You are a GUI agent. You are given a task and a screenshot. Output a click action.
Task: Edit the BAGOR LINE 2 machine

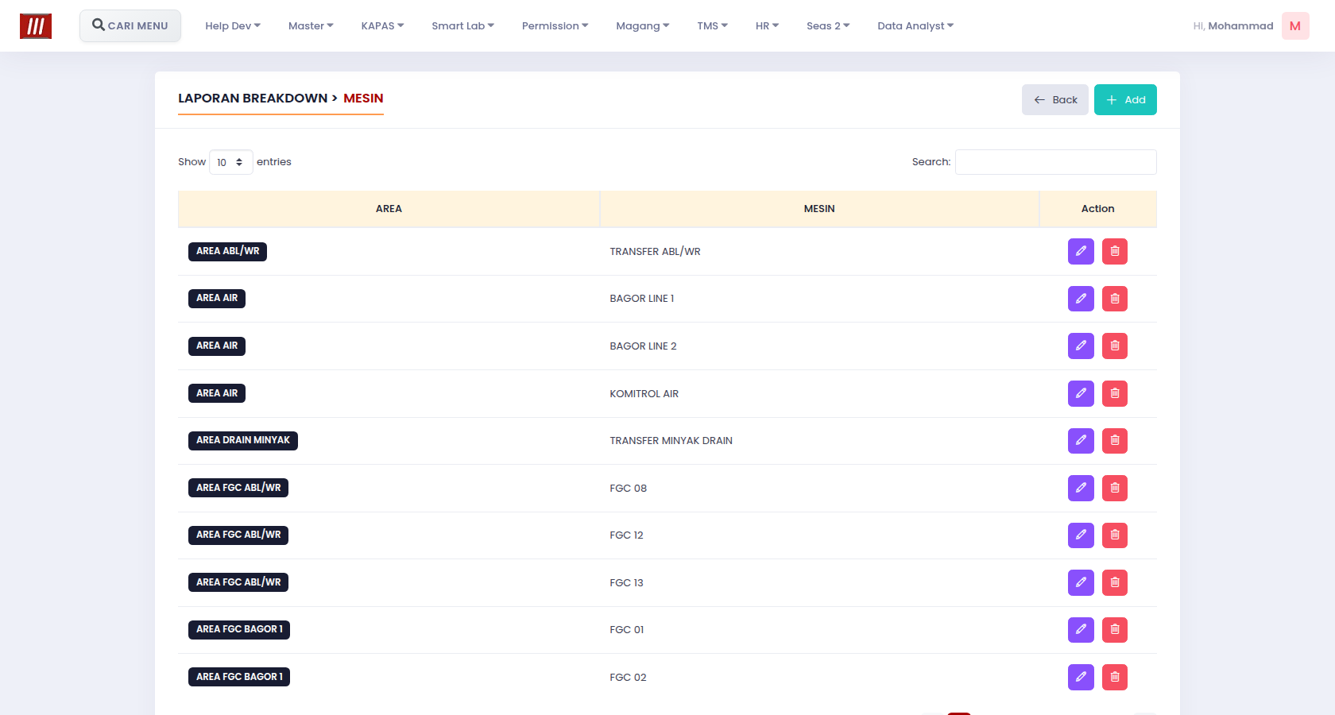tap(1081, 346)
